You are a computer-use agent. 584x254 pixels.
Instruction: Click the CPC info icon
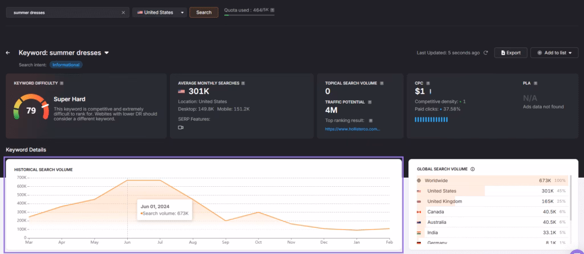tap(427, 83)
